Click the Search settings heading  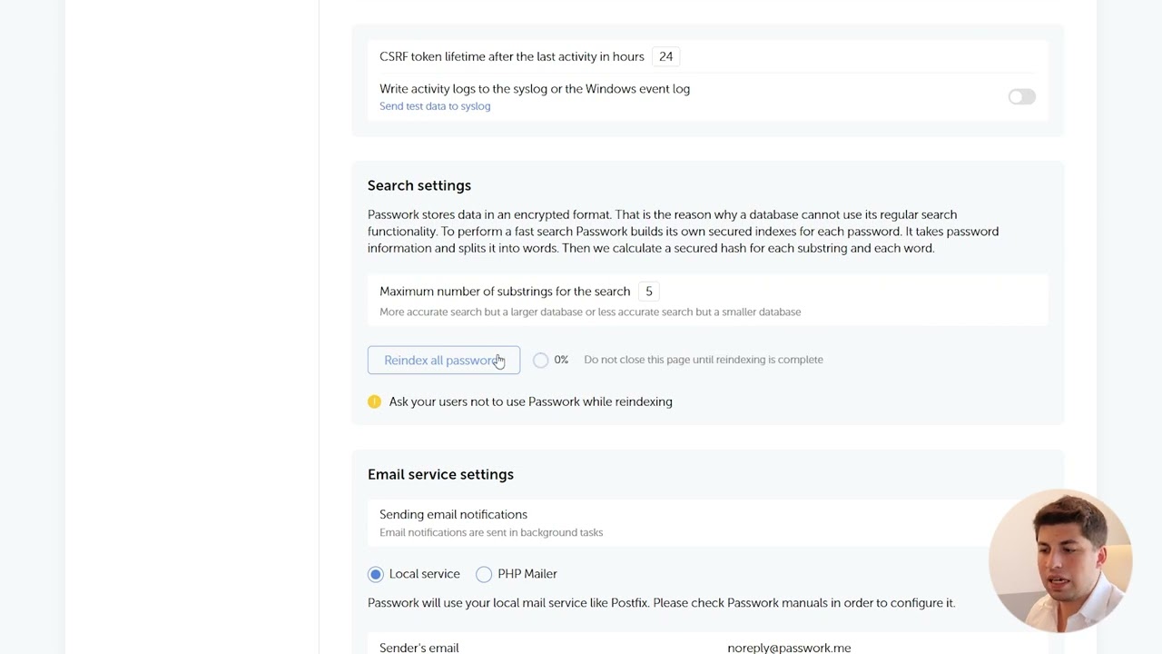pyautogui.click(x=419, y=185)
